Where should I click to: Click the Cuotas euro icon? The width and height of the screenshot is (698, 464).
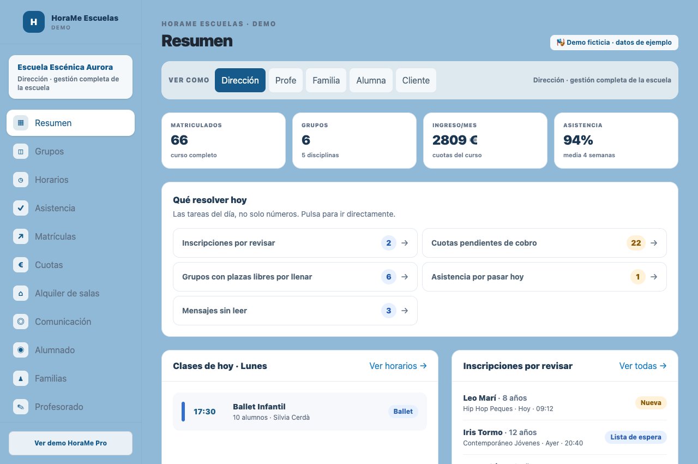click(21, 265)
